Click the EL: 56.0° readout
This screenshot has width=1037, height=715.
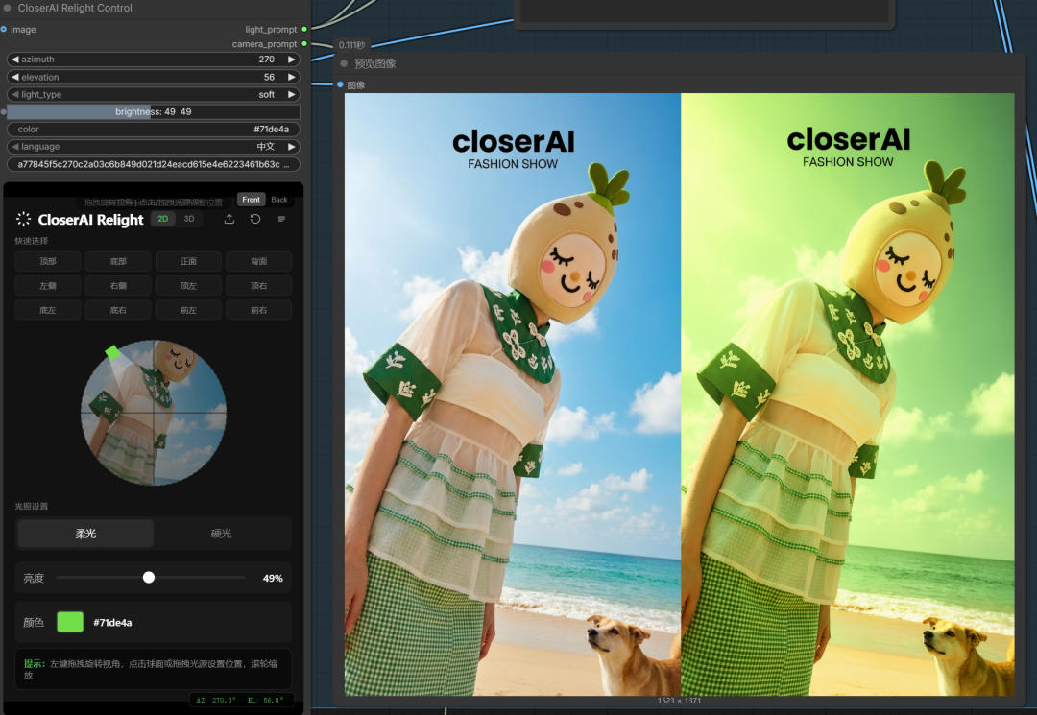tap(265, 700)
